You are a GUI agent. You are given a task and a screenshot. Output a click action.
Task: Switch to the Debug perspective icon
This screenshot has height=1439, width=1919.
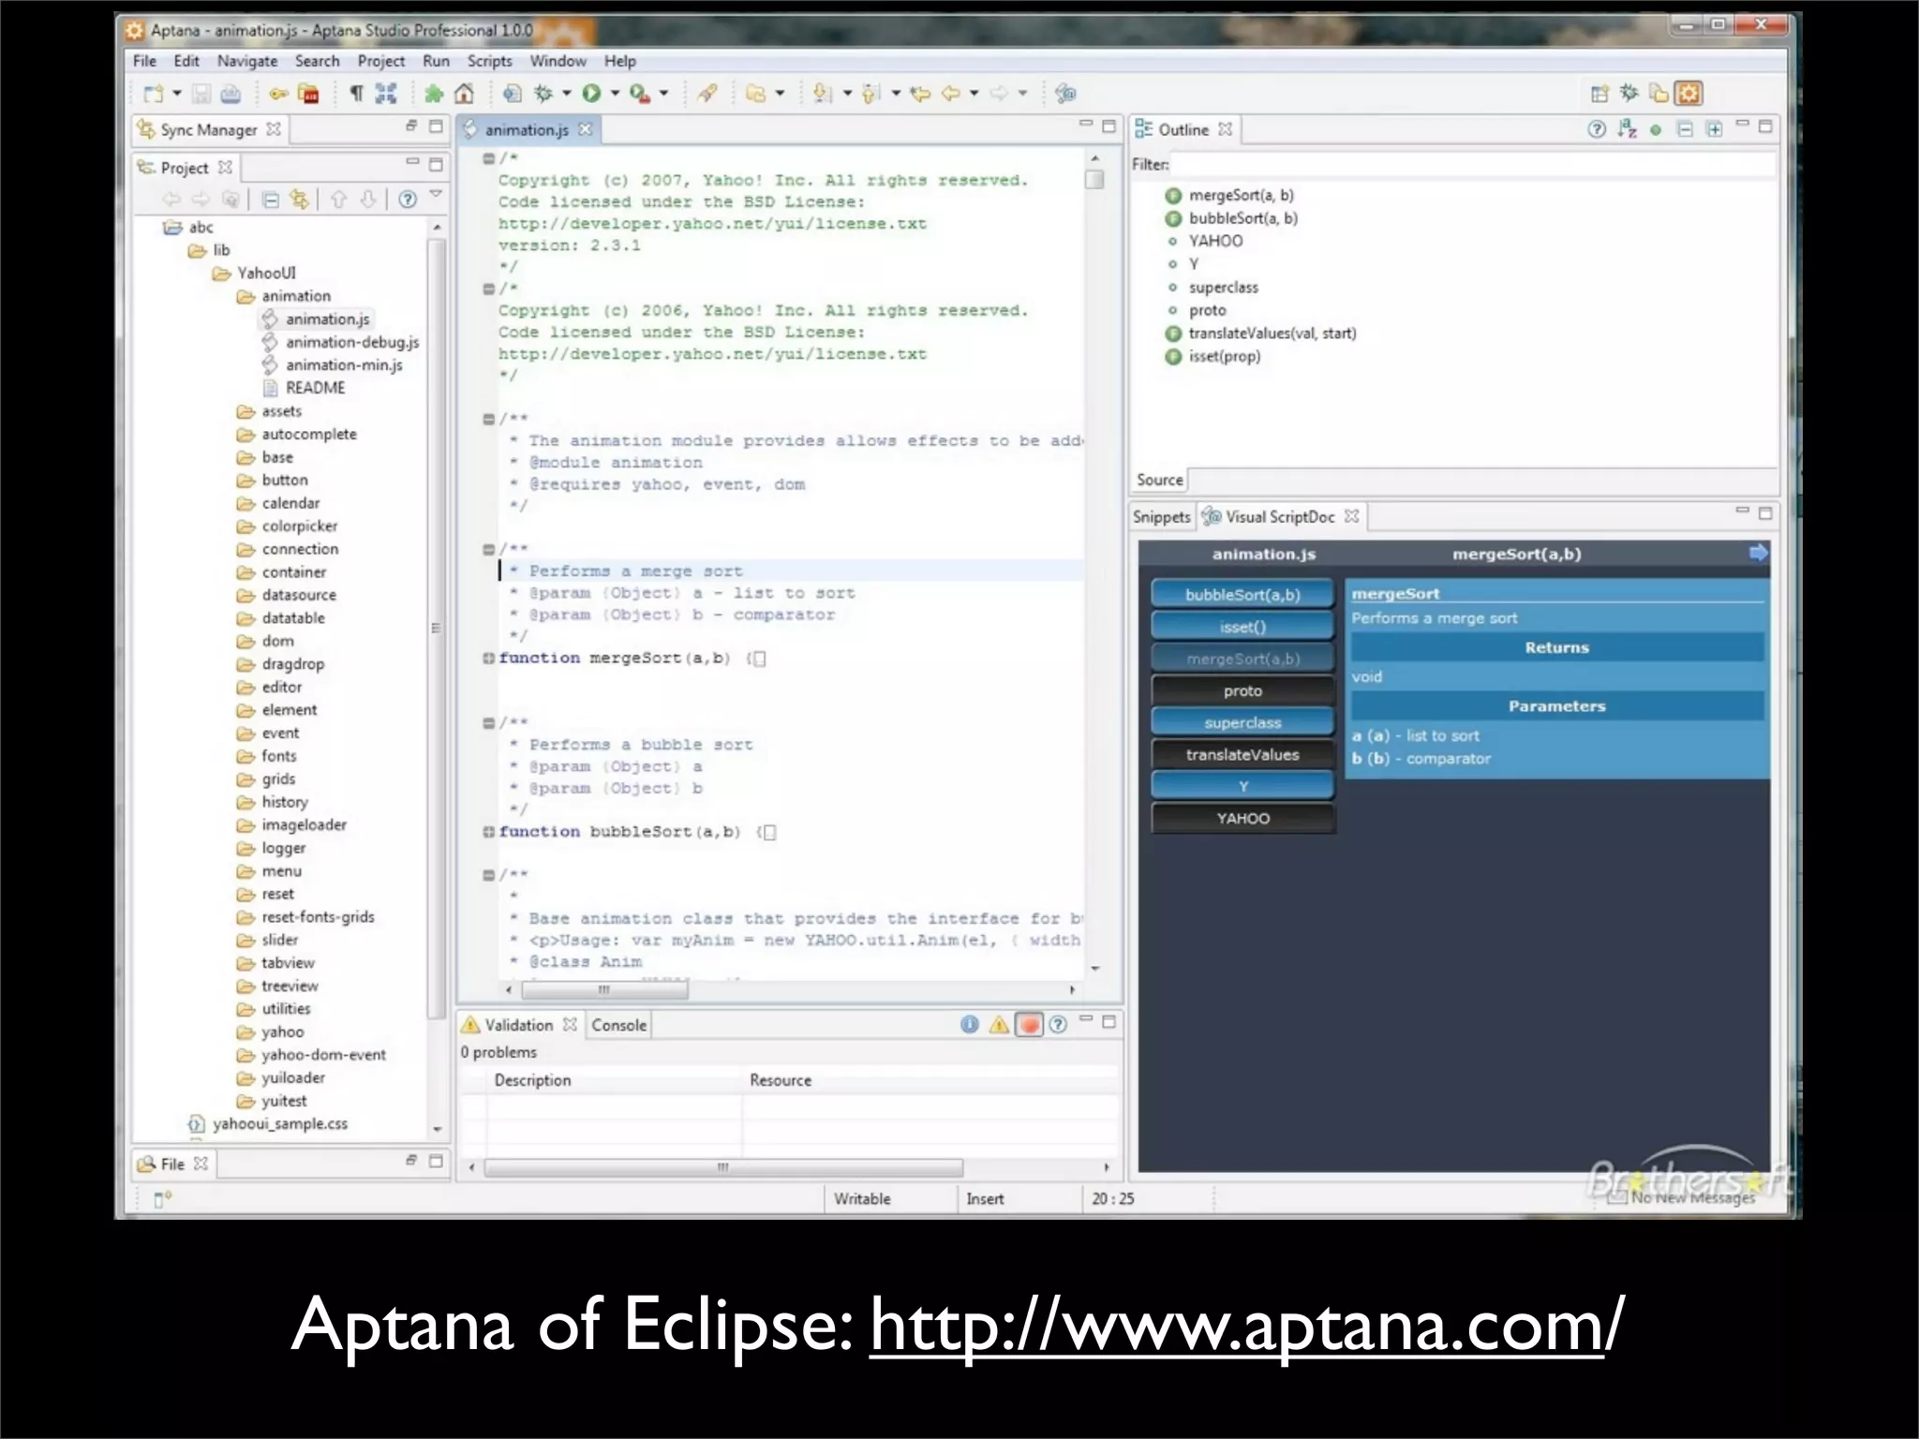pos(1629,93)
